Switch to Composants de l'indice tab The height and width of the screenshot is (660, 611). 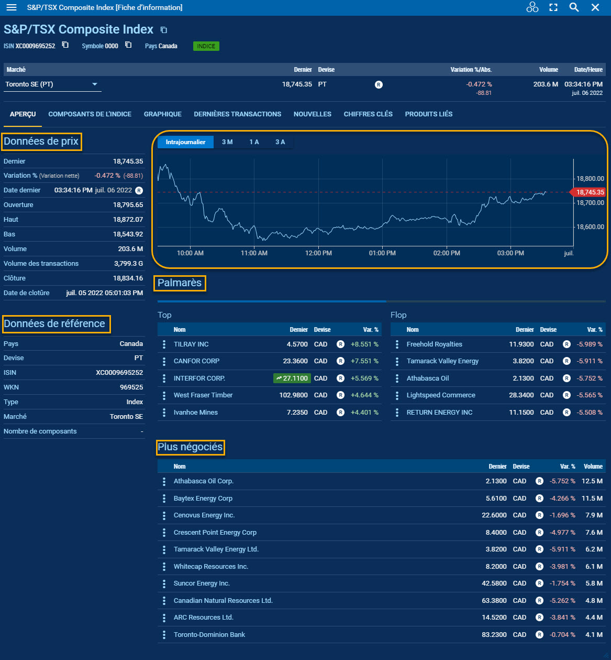[x=90, y=114]
